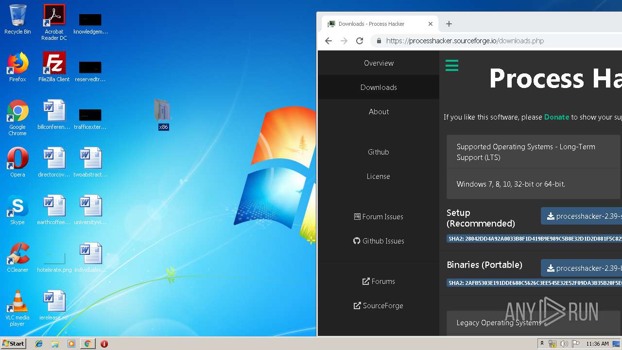Download processhacker-2.39 setup installer

click(581, 216)
